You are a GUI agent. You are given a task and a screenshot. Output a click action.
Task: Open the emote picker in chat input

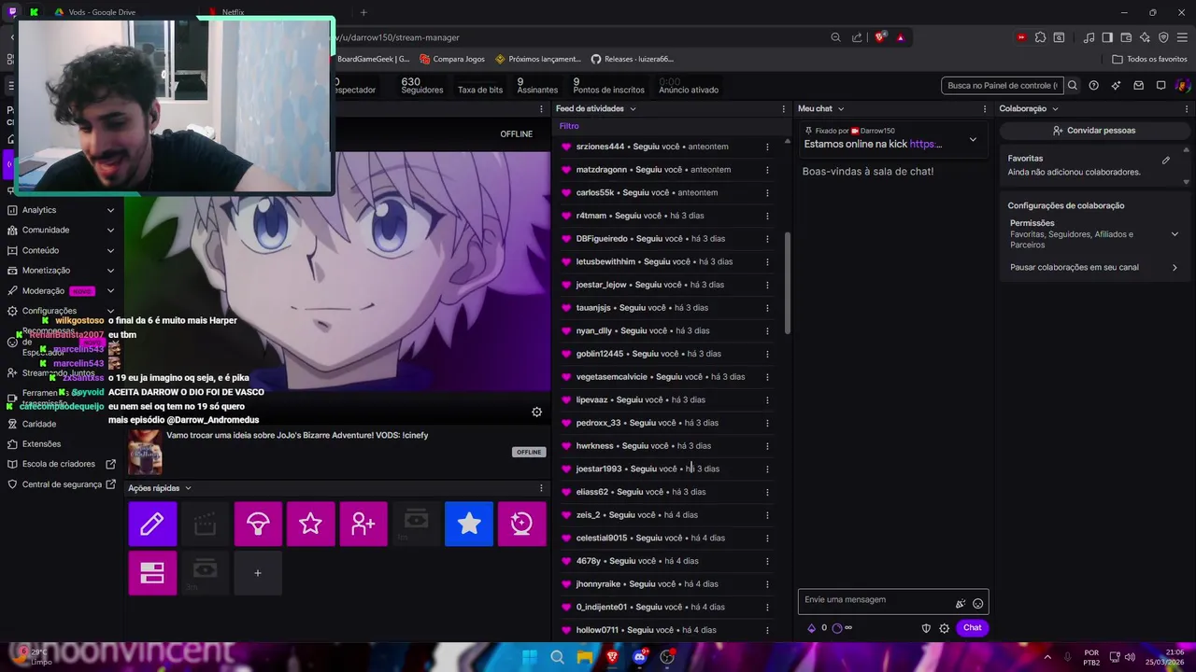pyautogui.click(x=978, y=604)
